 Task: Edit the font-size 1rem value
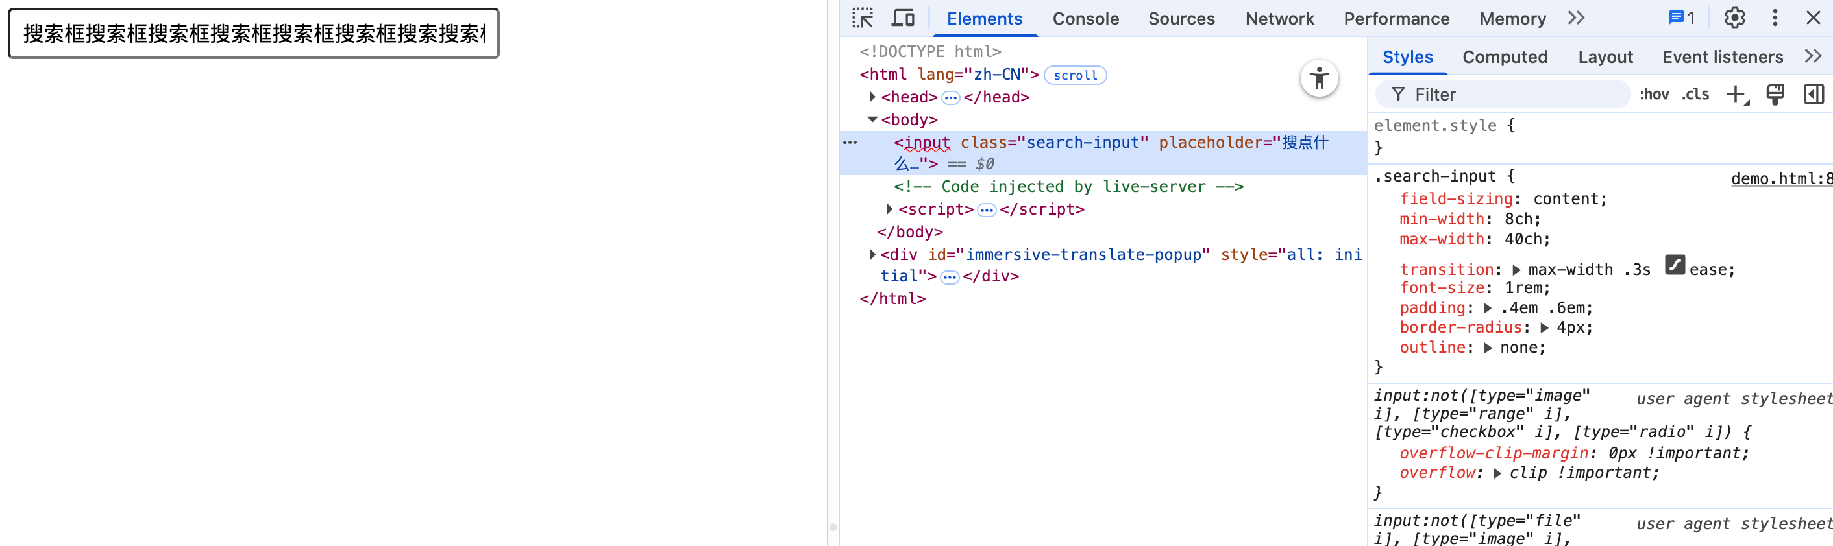[1522, 288]
